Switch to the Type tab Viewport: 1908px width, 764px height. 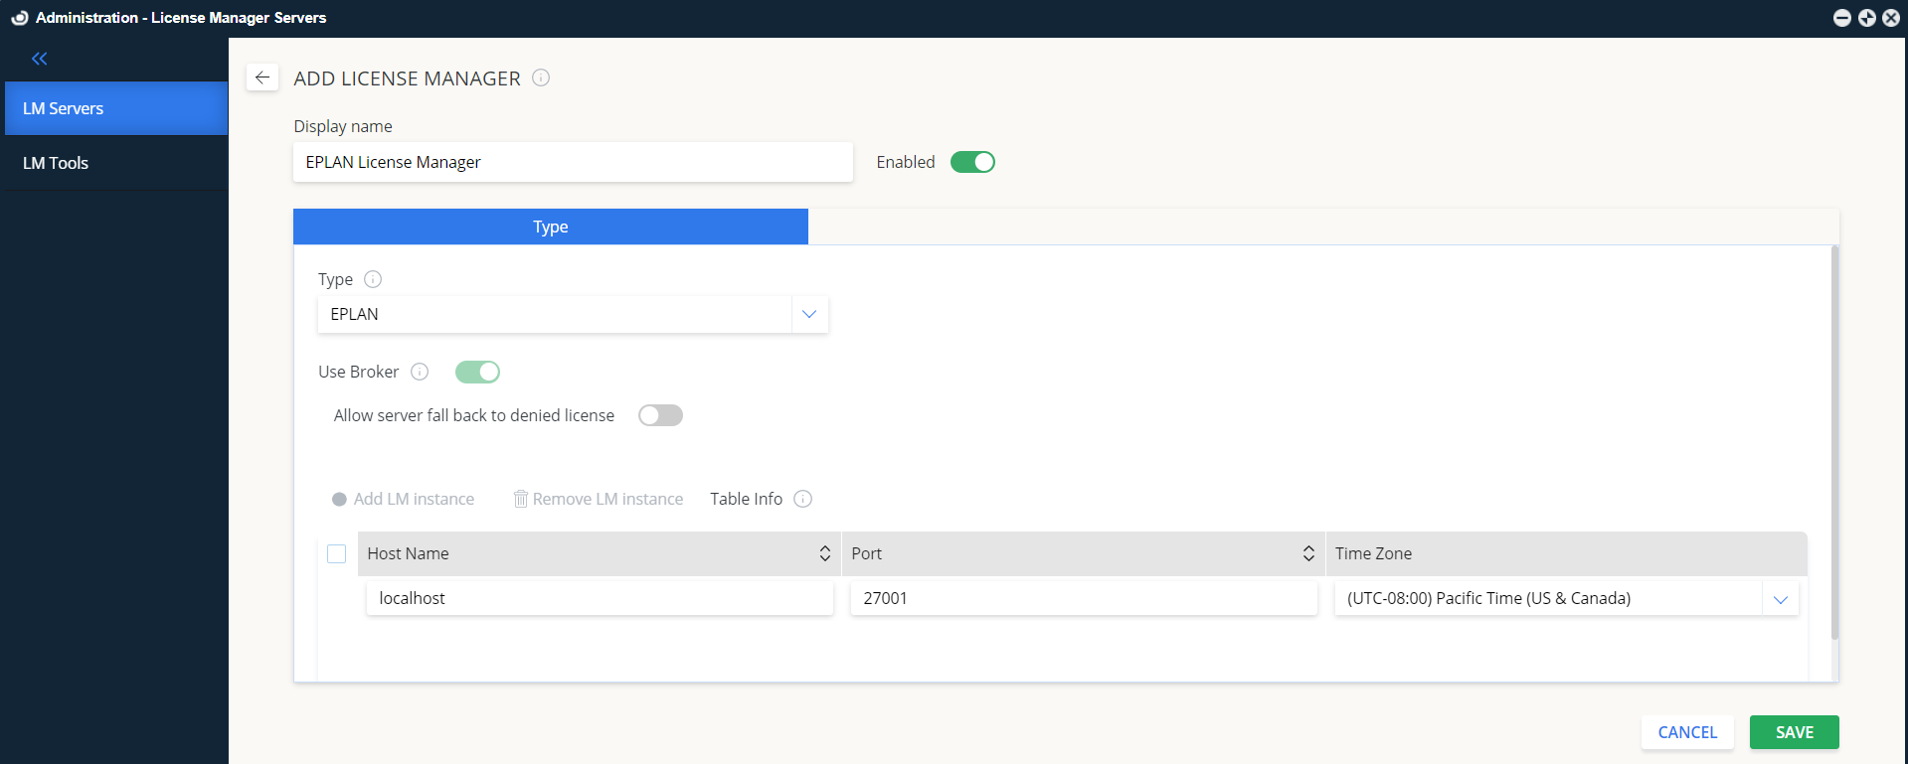(x=550, y=227)
